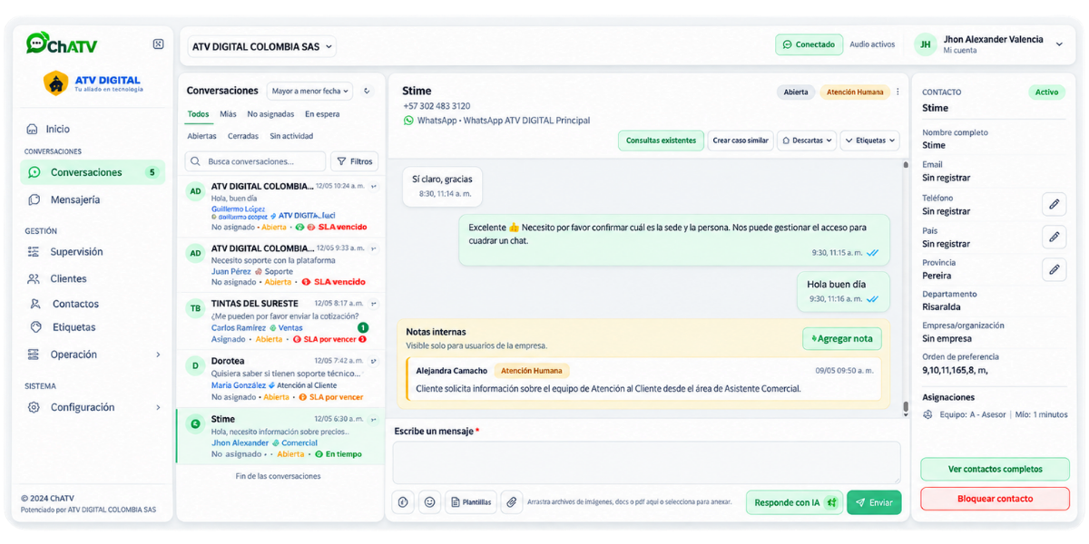
Task: Click Responde con IA button
Action: (x=795, y=502)
